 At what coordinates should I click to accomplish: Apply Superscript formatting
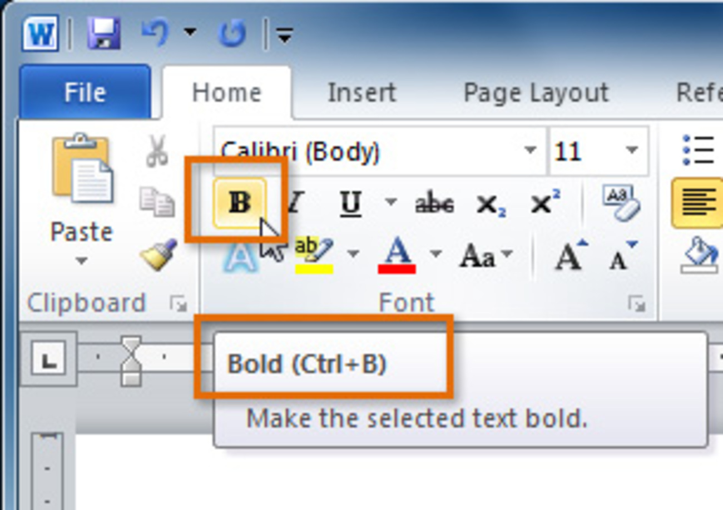[545, 203]
